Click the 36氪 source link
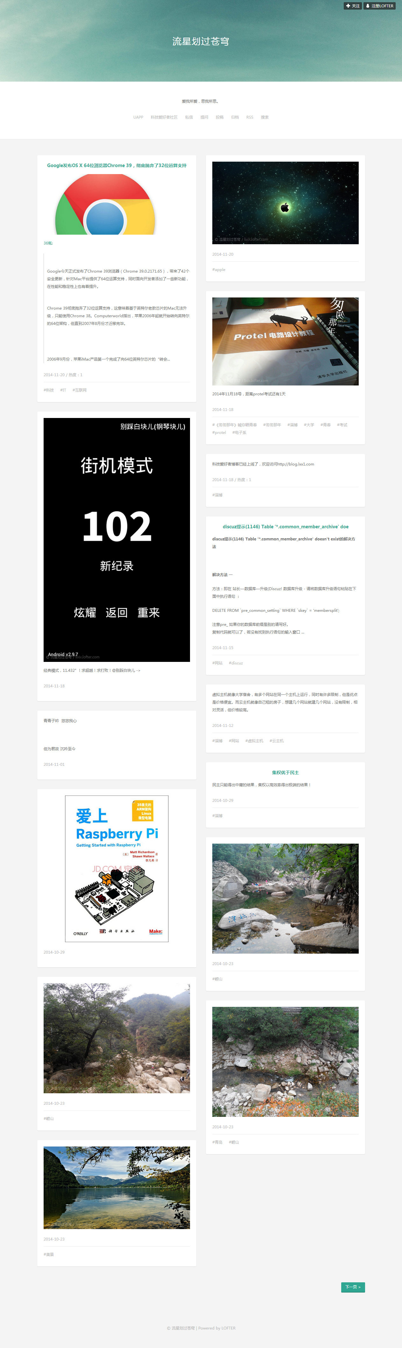Screen dimensions: 402x1348 coord(48,243)
